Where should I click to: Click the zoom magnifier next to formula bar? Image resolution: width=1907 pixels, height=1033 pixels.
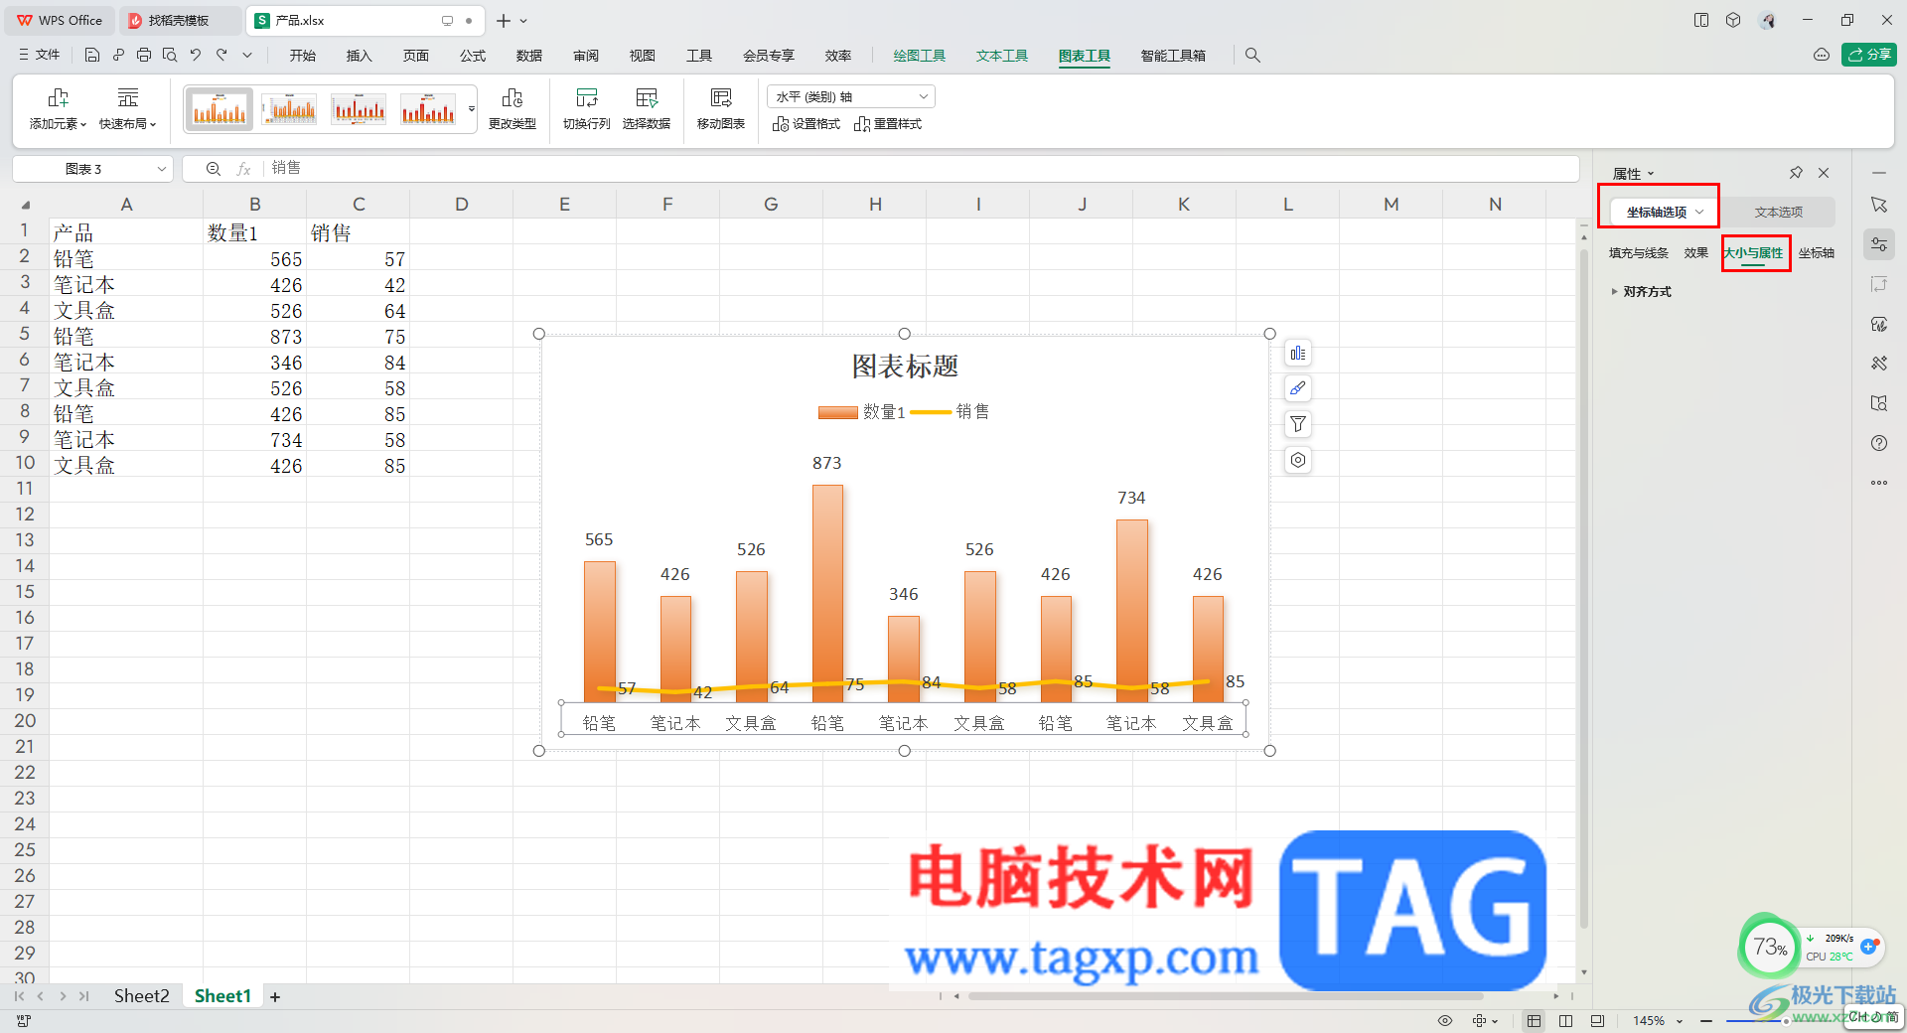(214, 169)
